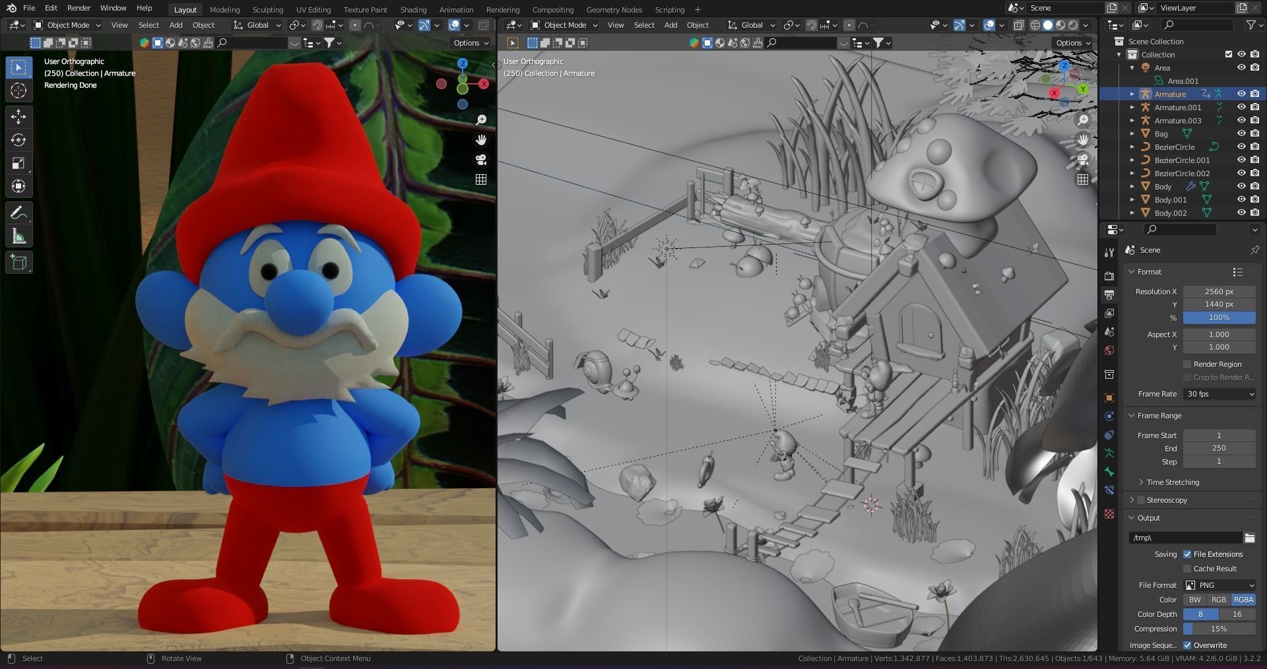Open the Render menu
The height and width of the screenshot is (669, 1267).
tap(79, 8)
